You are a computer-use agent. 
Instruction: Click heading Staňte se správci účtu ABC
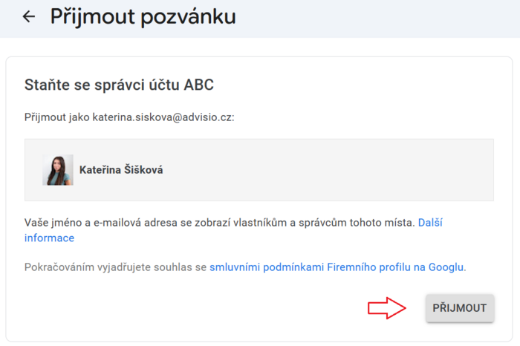click(119, 85)
